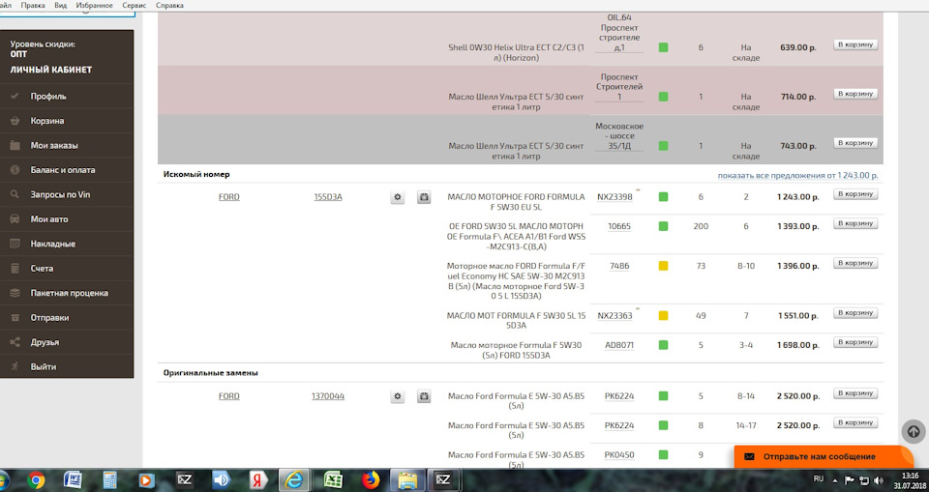
Task: Add the 1 393.00 р. offer to cart
Action: coord(854,224)
